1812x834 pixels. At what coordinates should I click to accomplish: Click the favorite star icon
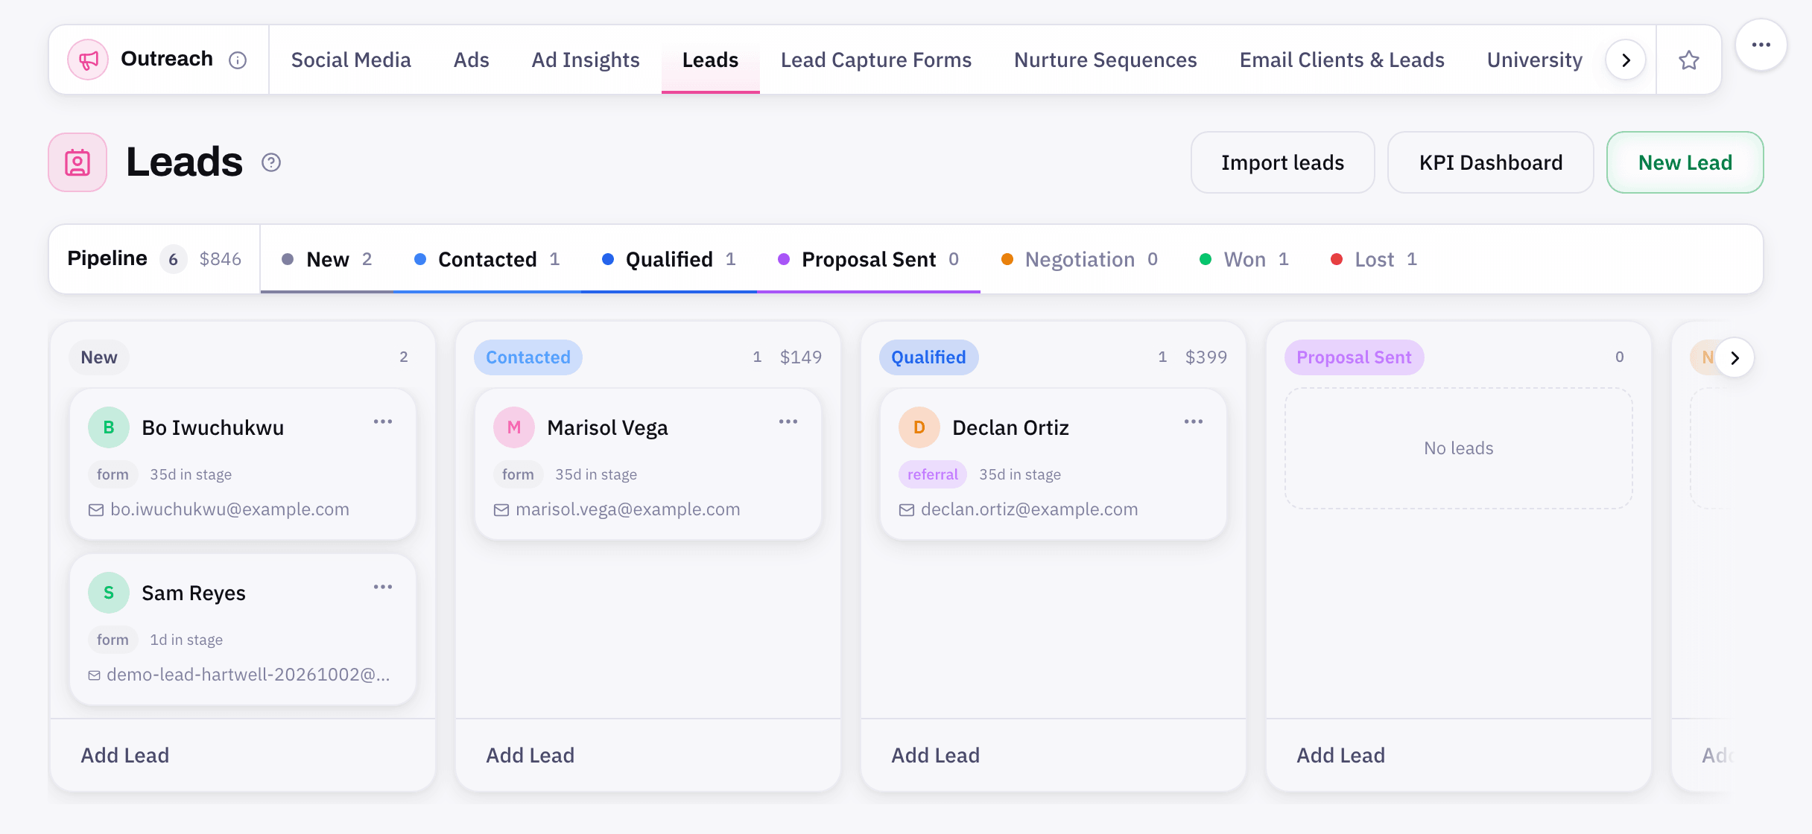tap(1689, 60)
